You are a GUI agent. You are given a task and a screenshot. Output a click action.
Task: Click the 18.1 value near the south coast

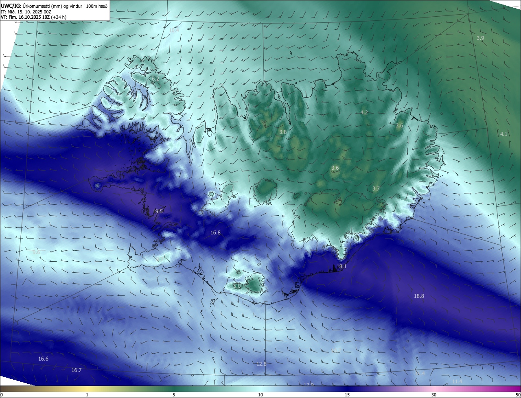[x=341, y=267]
